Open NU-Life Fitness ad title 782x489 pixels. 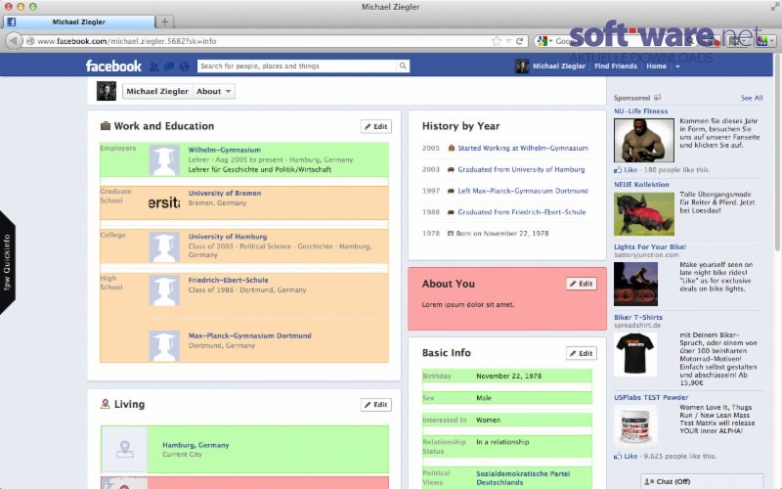coord(641,111)
